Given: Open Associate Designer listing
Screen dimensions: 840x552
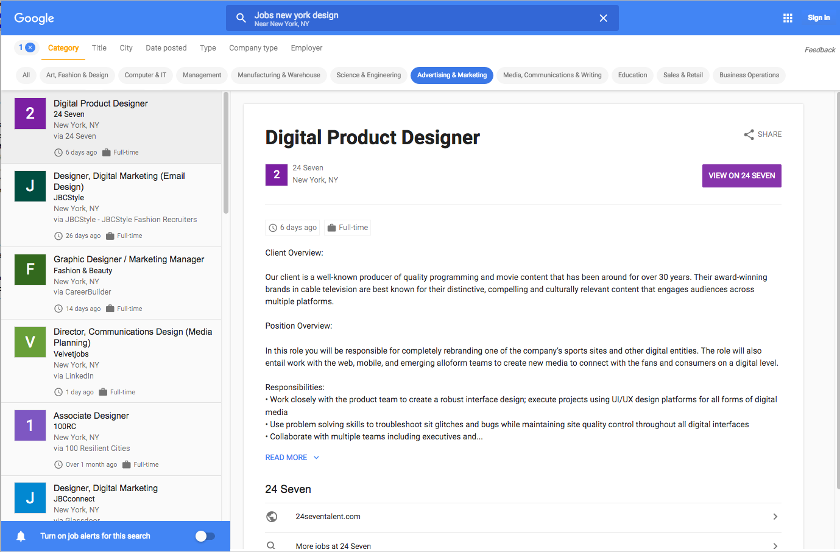Looking at the screenshot, I should point(111,439).
